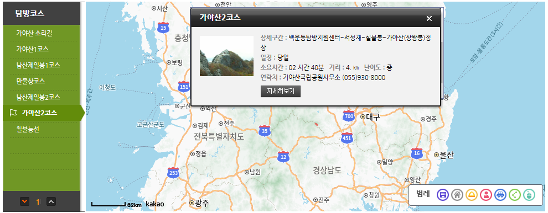The width and height of the screenshot is (548, 213).
Task: Click the 정읍 city label
Action: (200, 153)
